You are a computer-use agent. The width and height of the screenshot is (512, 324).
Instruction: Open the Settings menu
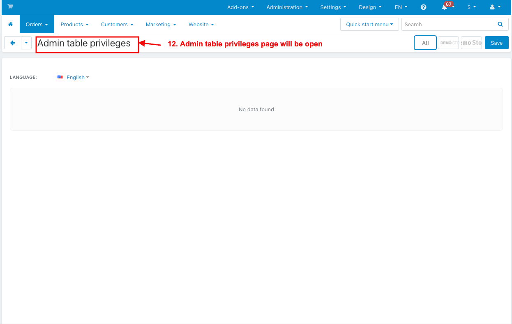tap(333, 7)
